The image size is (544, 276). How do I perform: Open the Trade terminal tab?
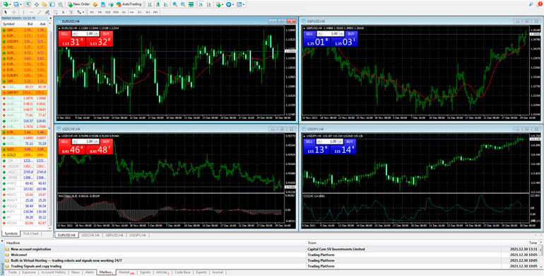coord(13,272)
